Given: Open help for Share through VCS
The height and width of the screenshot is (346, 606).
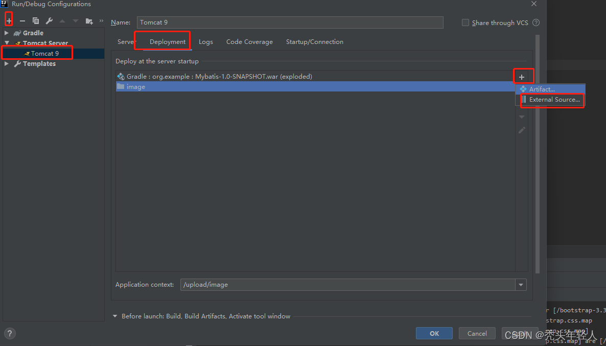Looking at the screenshot, I should (x=535, y=22).
